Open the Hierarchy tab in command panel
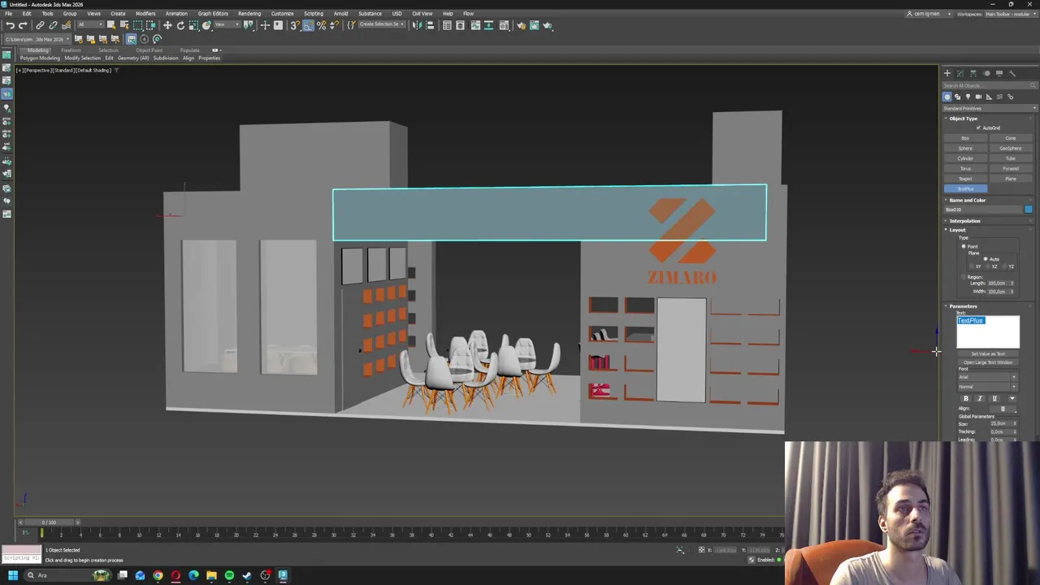 click(973, 73)
